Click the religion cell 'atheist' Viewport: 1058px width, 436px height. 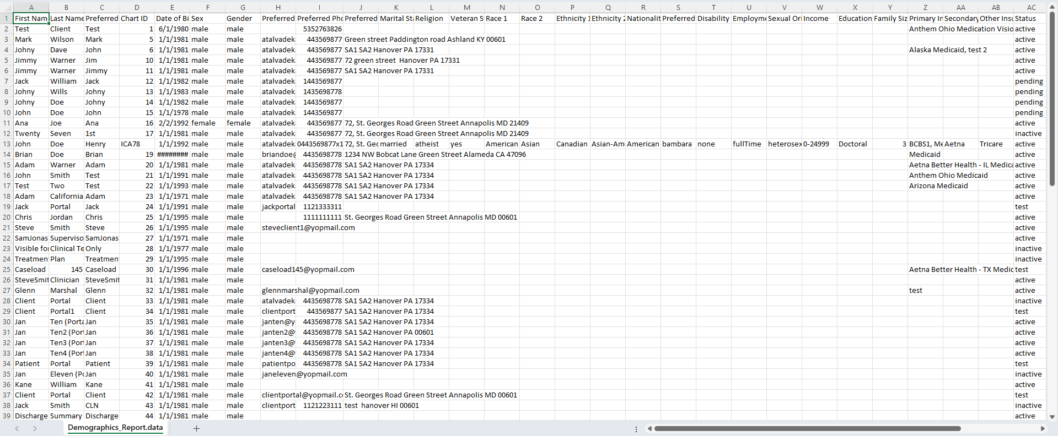(431, 144)
